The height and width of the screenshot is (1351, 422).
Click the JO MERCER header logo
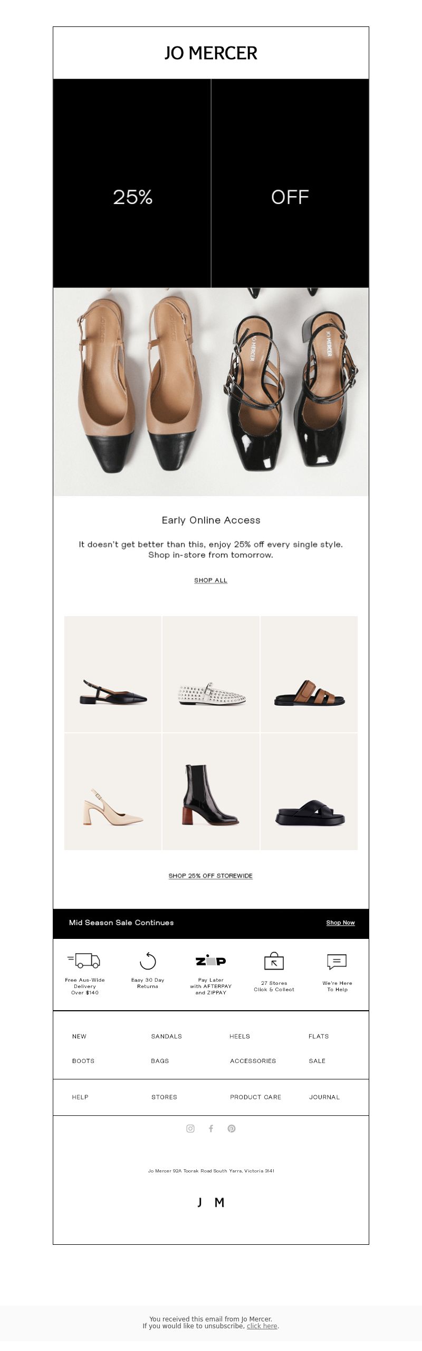pyautogui.click(x=211, y=53)
